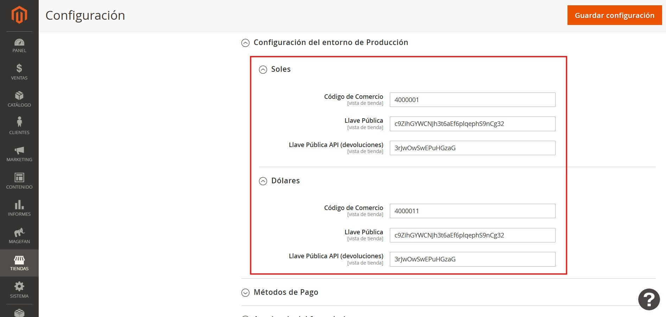The height and width of the screenshot is (317, 666).
Task: Expand the Métodos de Pago section
Action: (245, 293)
